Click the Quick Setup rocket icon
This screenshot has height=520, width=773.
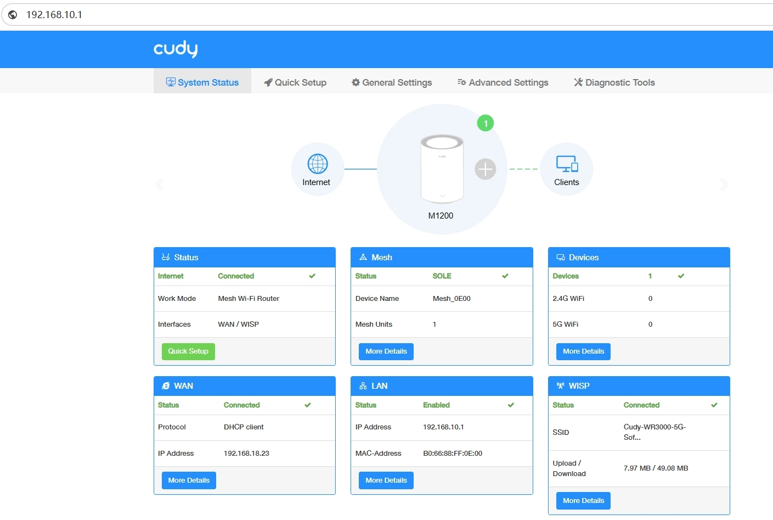pyautogui.click(x=268, y=82)
